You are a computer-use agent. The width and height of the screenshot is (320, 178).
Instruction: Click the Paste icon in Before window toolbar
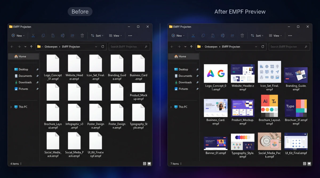coord(53,36)
